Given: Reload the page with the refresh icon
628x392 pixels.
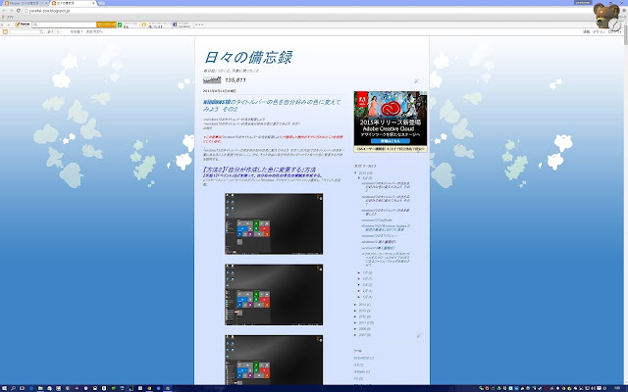Looking at the screenshot, I should tap(18, 11).
